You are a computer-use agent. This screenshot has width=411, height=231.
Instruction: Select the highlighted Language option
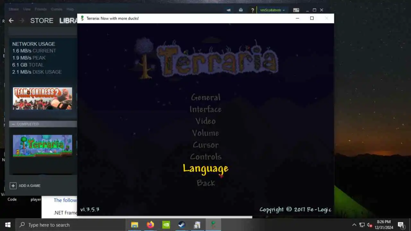tap(205, 169)
